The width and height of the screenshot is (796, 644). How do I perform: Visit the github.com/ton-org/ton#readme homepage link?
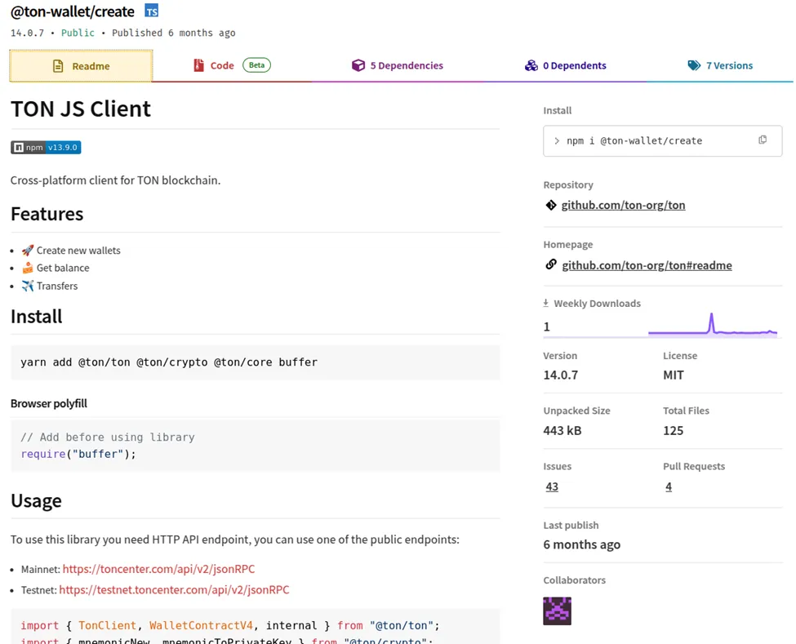[647, 264]
